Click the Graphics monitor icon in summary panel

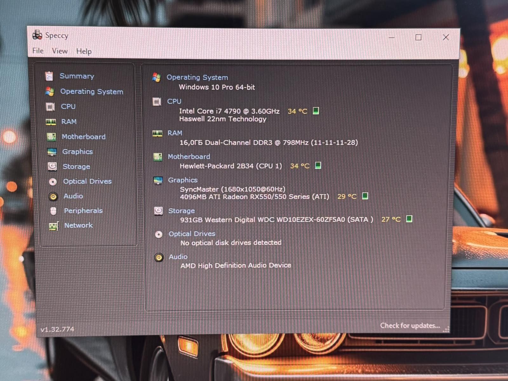tap(158, 180)
